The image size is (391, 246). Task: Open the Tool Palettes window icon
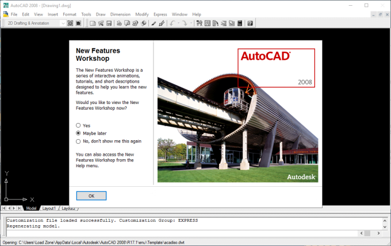click(x=216, y=24)
